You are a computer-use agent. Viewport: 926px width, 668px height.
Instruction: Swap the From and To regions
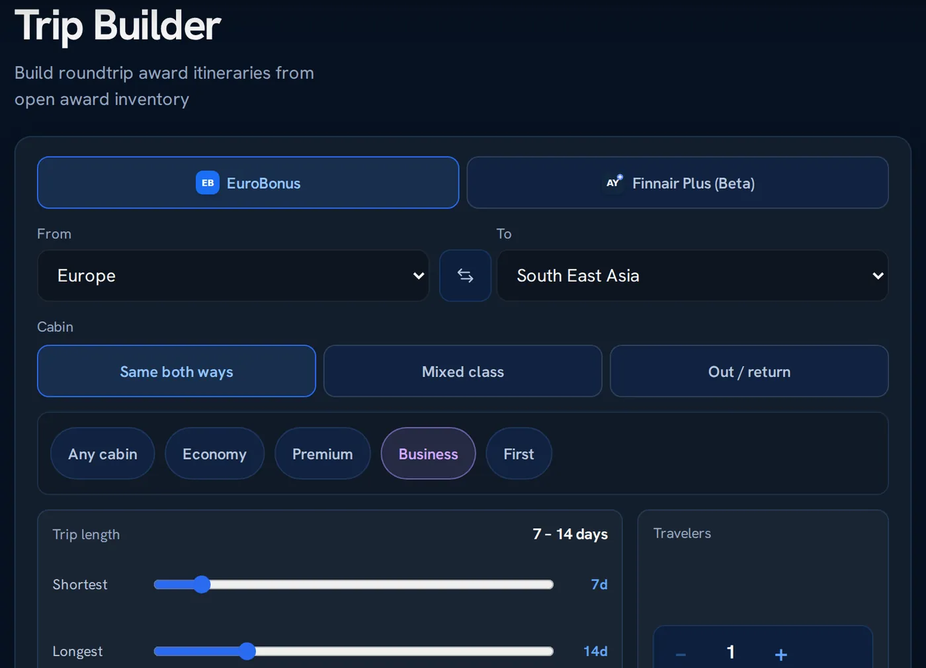pos(466,276)
